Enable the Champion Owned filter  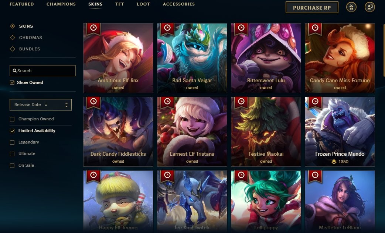pos(12,119)
